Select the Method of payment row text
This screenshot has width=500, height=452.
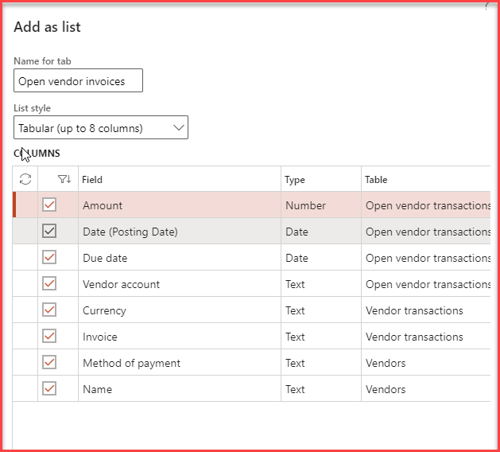131,363
